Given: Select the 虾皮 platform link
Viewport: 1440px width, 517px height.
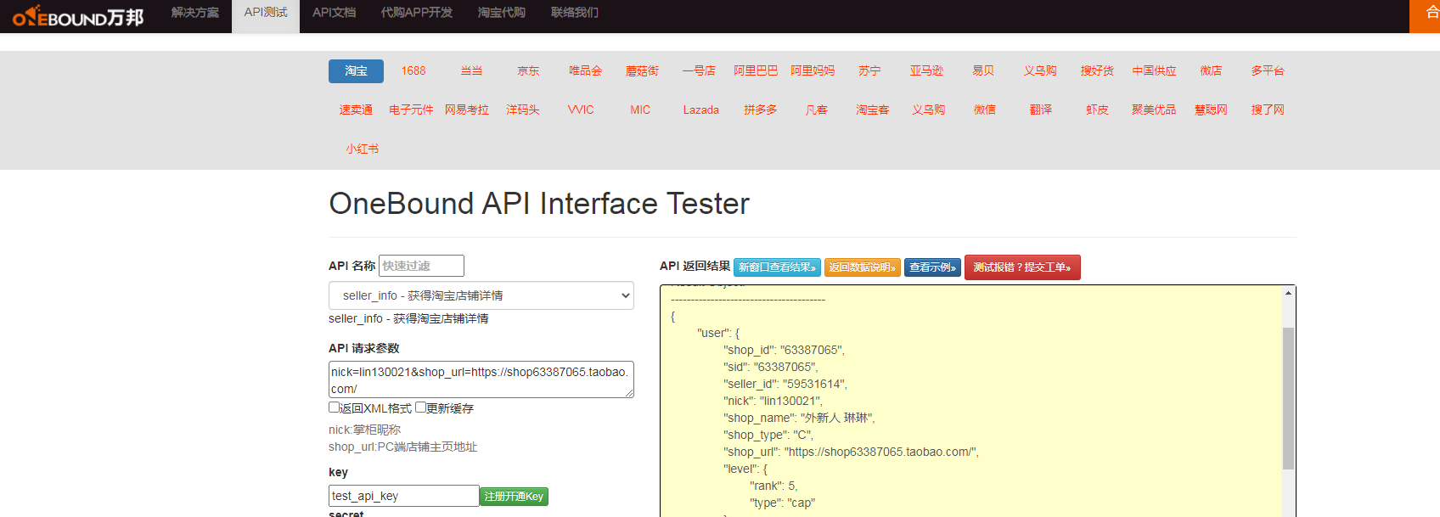Looking at the screenshot, I should pos(1097,110).
